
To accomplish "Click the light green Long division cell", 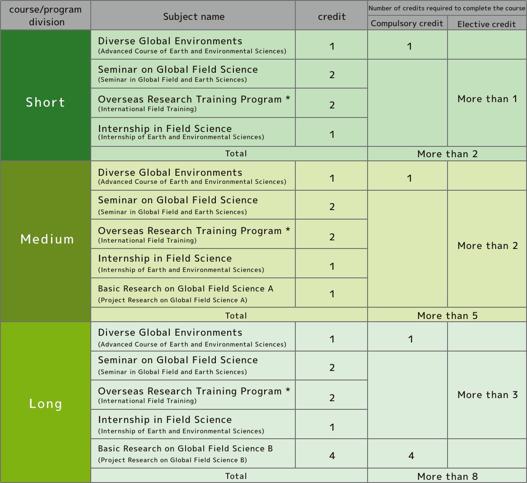I will 45,403.
